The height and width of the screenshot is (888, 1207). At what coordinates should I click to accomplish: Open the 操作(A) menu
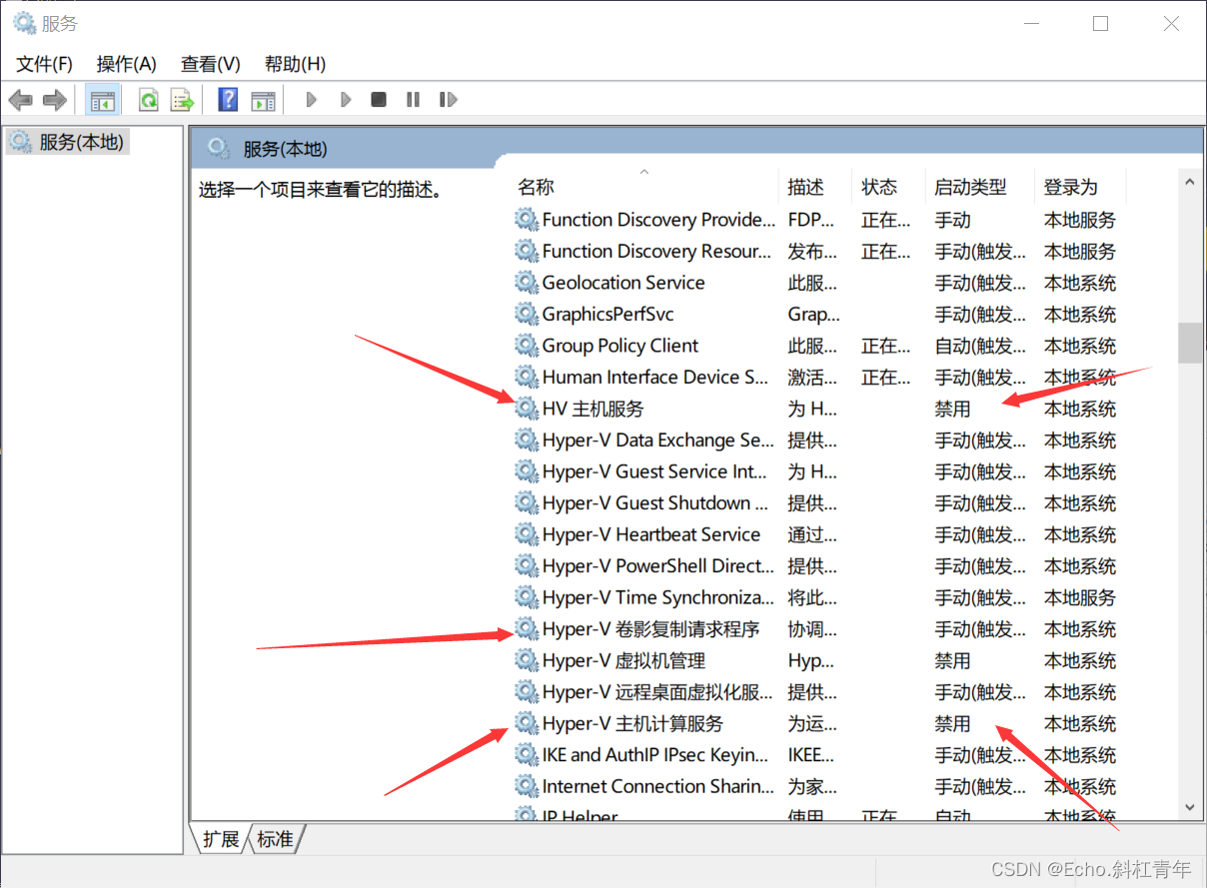[x=126, y=64]
